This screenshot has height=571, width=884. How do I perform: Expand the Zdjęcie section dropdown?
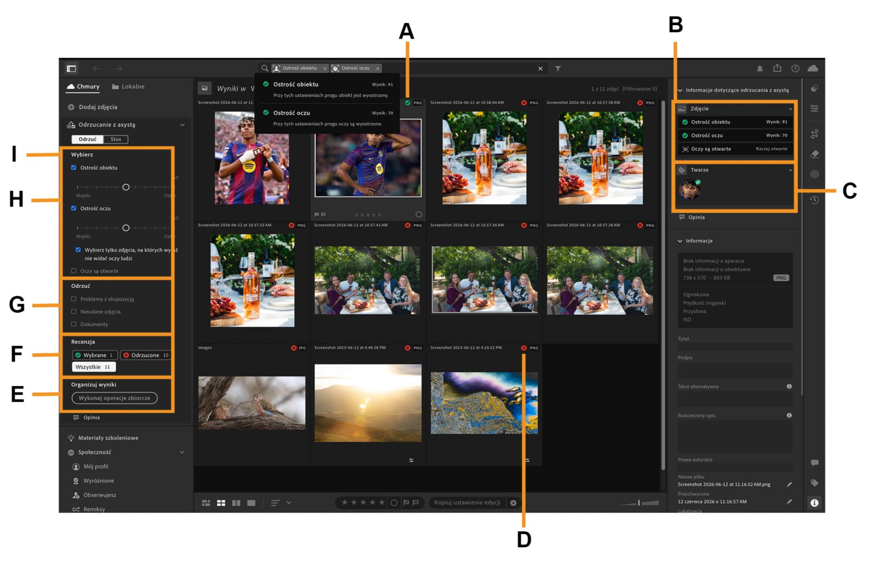click(791, 109)
